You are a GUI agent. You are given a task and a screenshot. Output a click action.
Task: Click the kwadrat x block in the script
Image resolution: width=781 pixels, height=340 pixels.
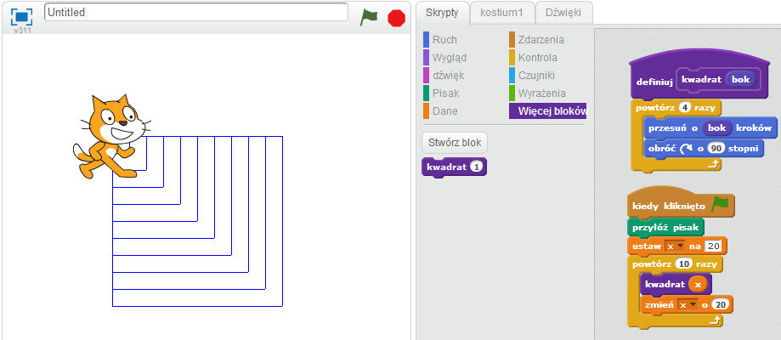(x=676, y=284)
